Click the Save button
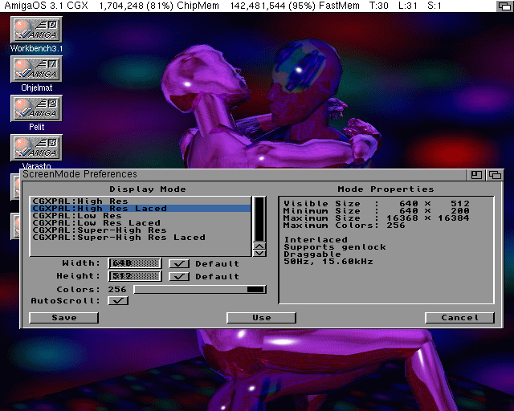 point(64,318)
